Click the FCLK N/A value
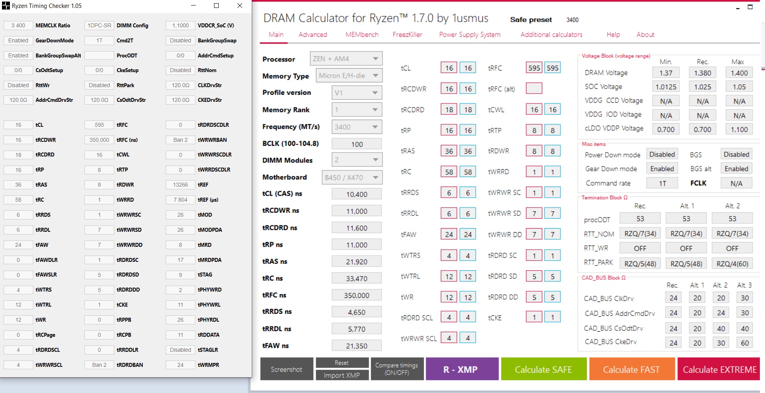The width and height of the screenshot is (765, 393). pos(736,183)
